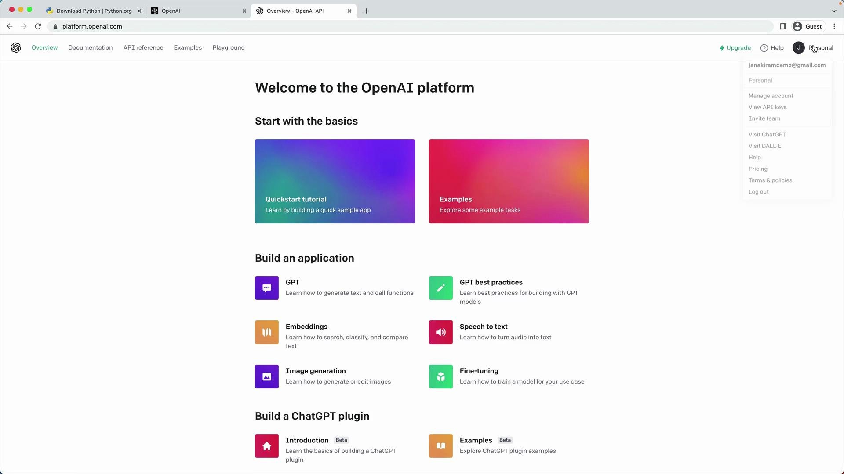The image size is (844, 474).
Task: Reload the page with the refresh icon
Action: tap(38, 26)
